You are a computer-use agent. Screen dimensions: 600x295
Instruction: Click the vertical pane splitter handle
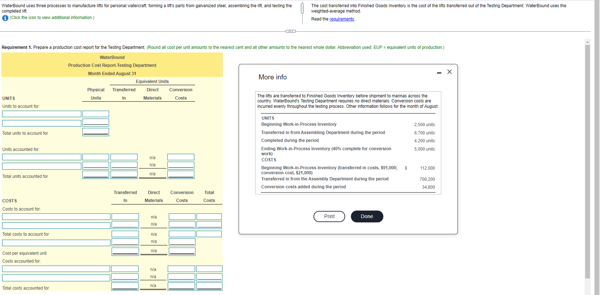302,8
